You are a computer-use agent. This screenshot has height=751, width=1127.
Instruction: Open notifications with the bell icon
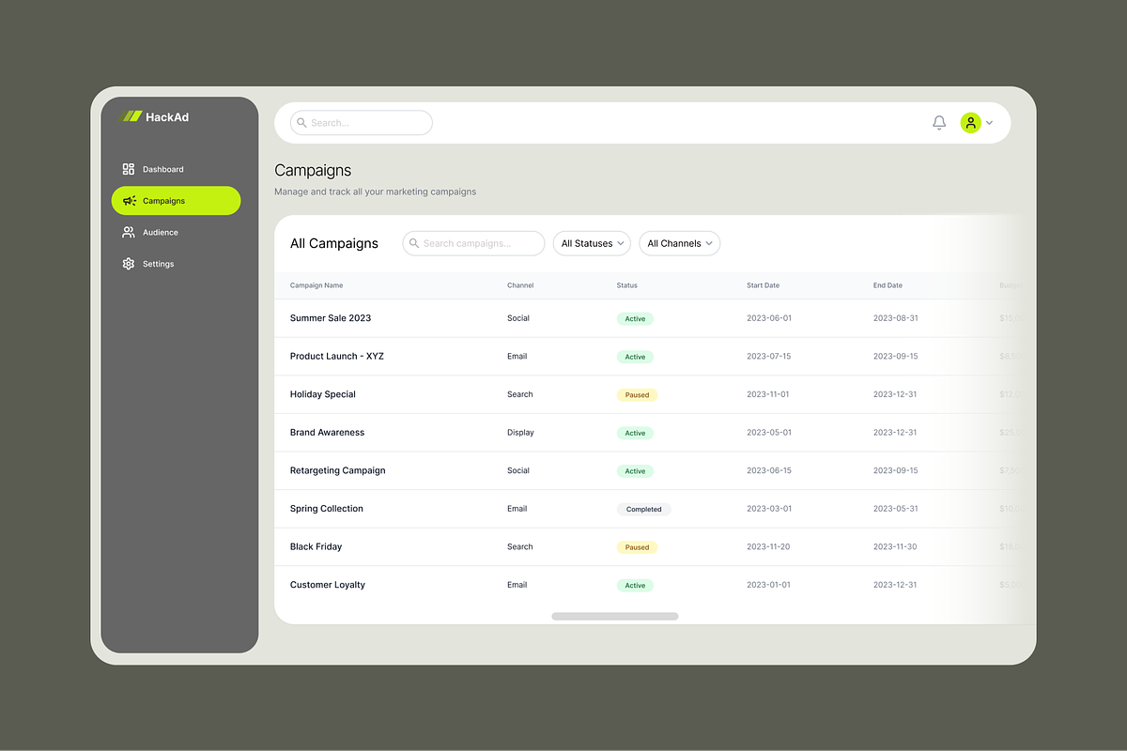[x=939, y=123]
